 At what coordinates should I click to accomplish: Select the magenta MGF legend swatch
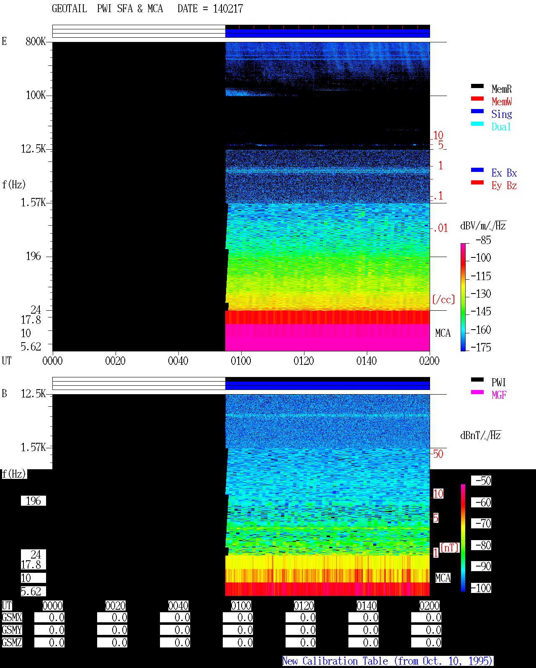477,392
